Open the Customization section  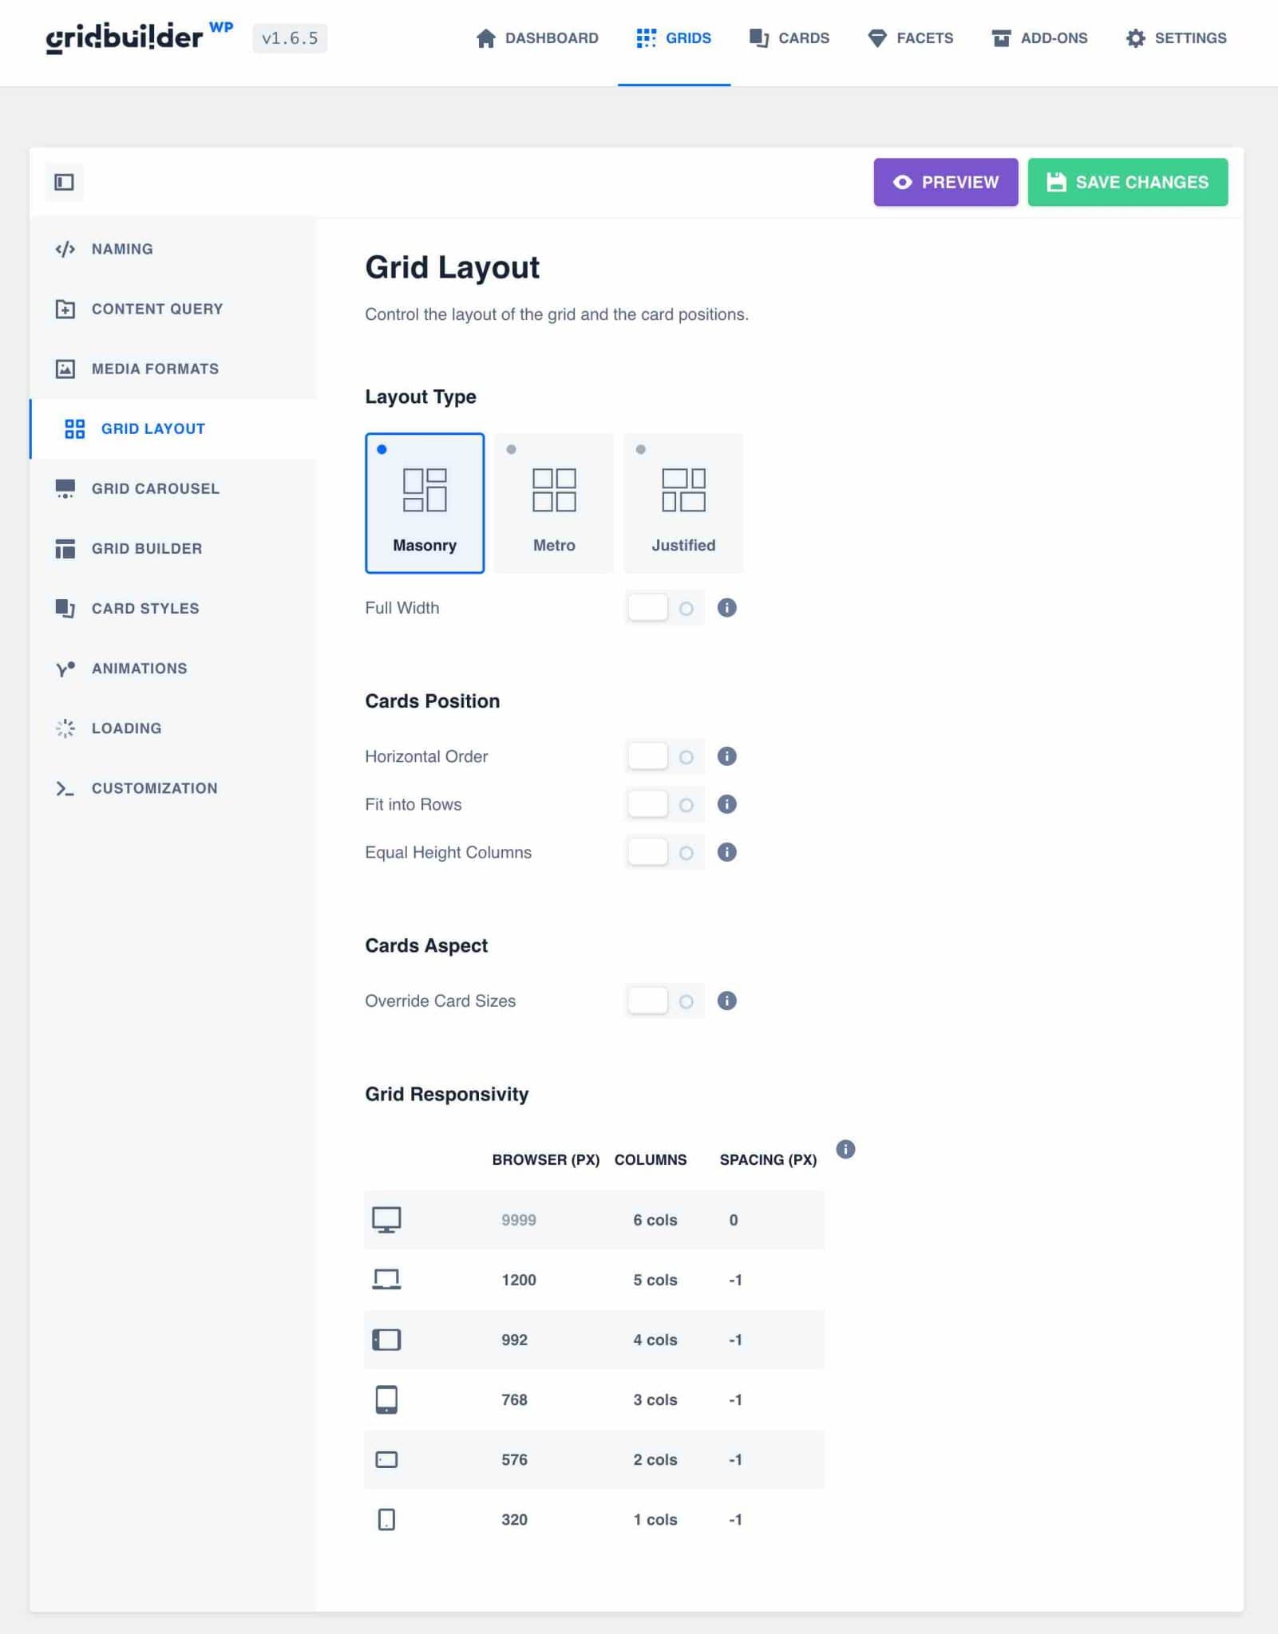[174, 788]
